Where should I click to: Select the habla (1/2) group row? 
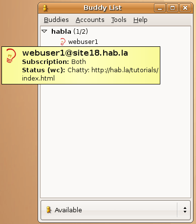pyautogui.click(x=115, y=31)
